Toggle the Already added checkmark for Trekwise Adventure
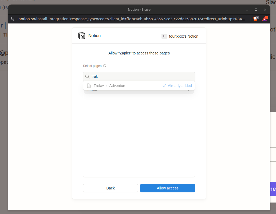Image resolution: width=276 pixels, height=214 pixels. [164, 86]
